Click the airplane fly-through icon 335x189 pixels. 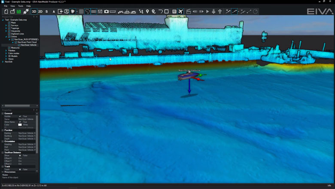(180, 12)
